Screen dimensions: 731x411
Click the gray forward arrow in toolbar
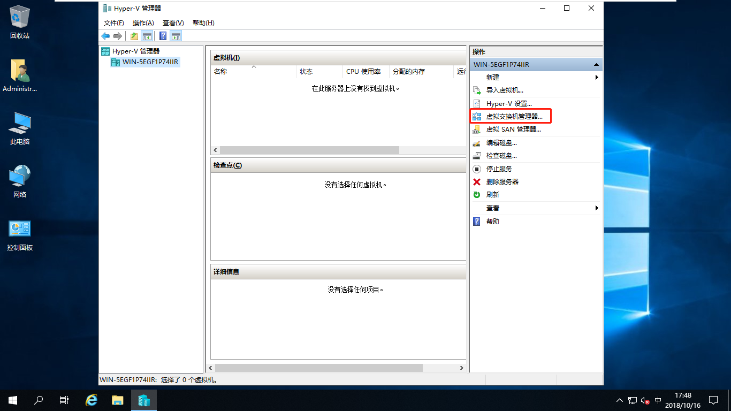(x=118, y=36)
